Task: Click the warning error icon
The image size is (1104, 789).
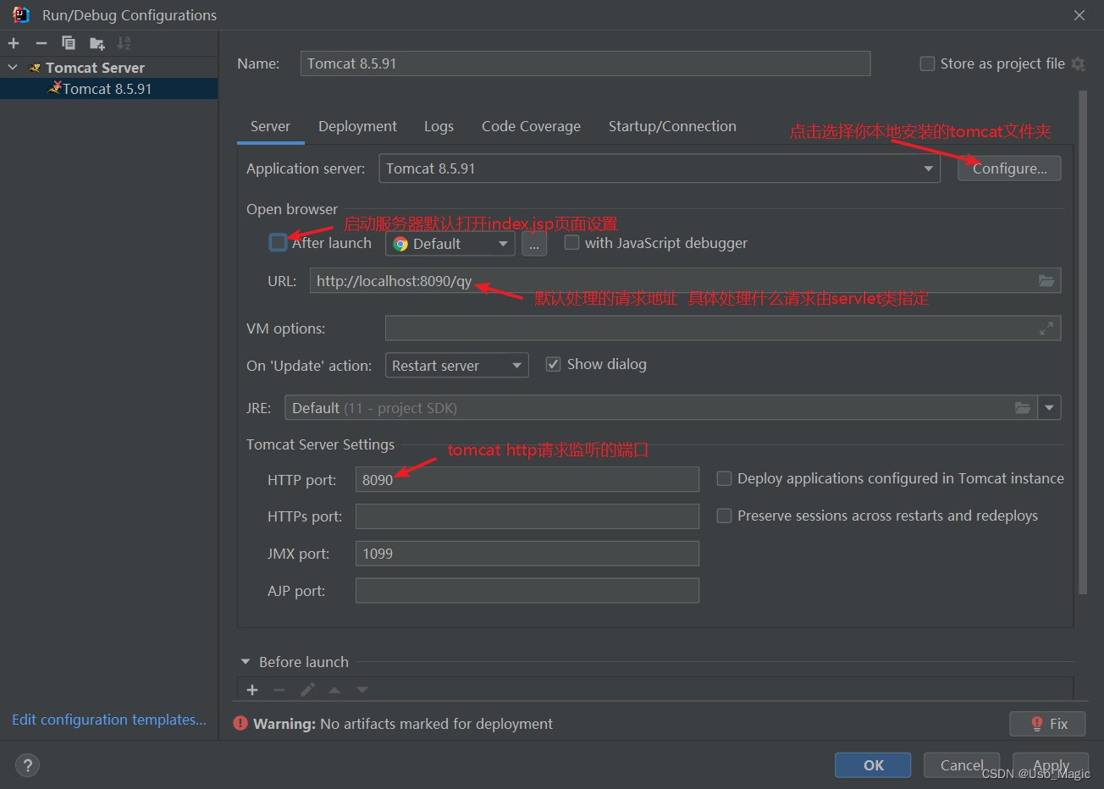Action: coord(240,724)
